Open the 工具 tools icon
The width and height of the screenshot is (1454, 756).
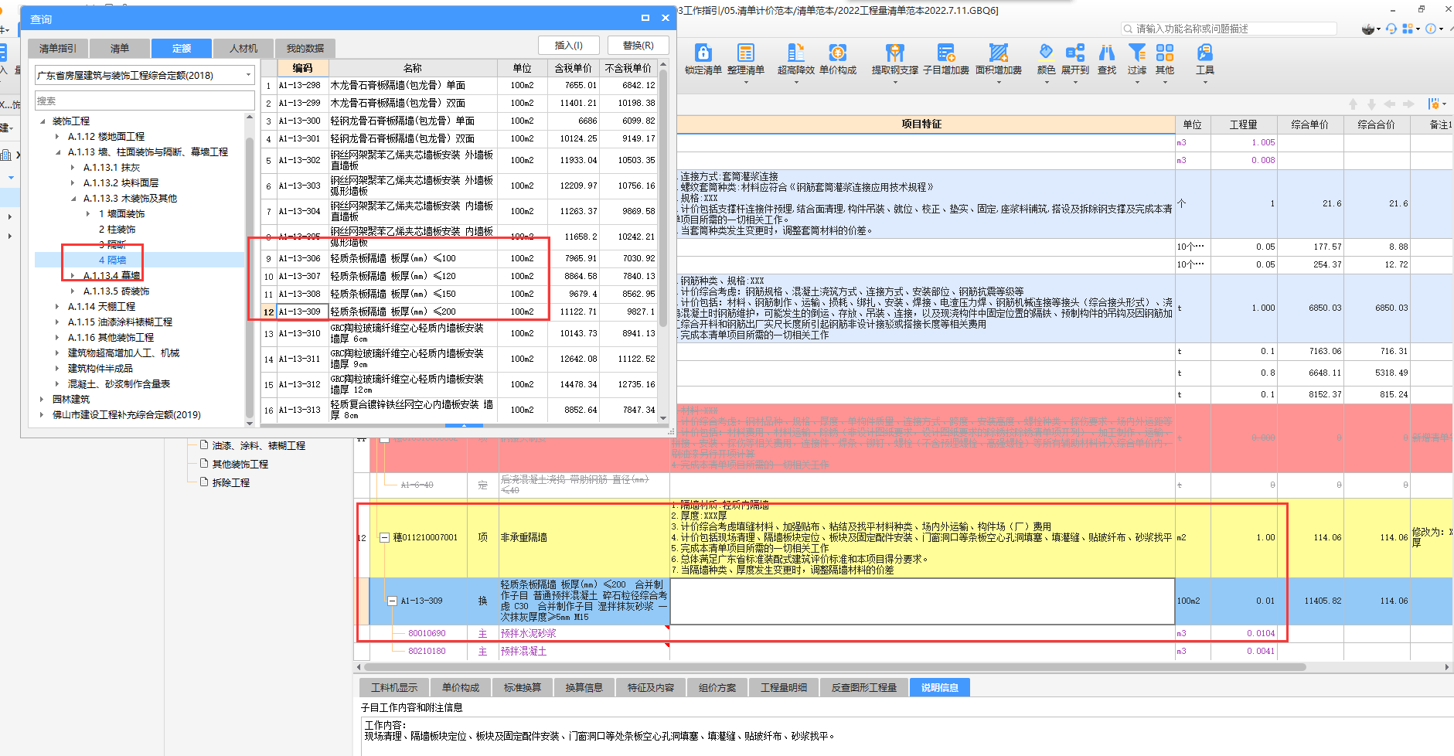[1204, 53]
